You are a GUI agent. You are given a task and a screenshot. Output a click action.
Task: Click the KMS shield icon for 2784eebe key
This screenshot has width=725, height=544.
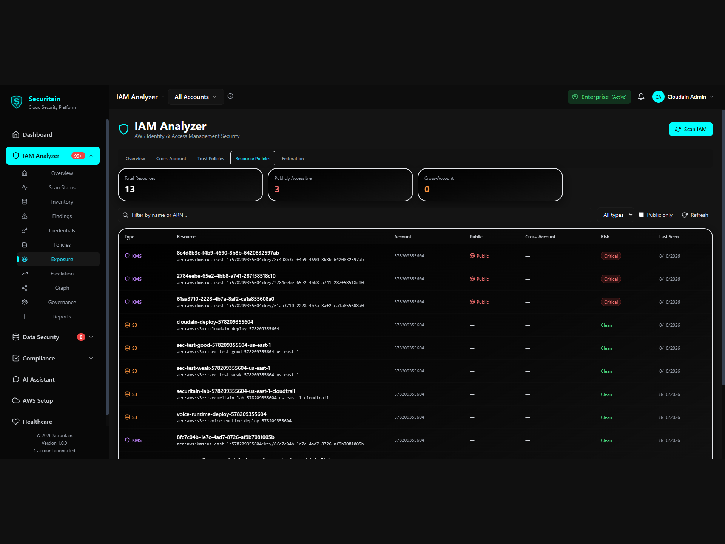[x=127, y=279]
